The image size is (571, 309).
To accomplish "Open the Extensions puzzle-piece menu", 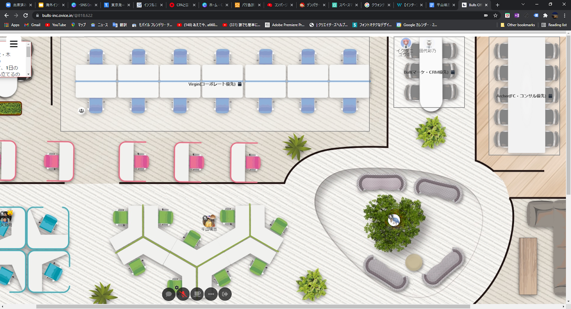I will [x=546, y=15].
